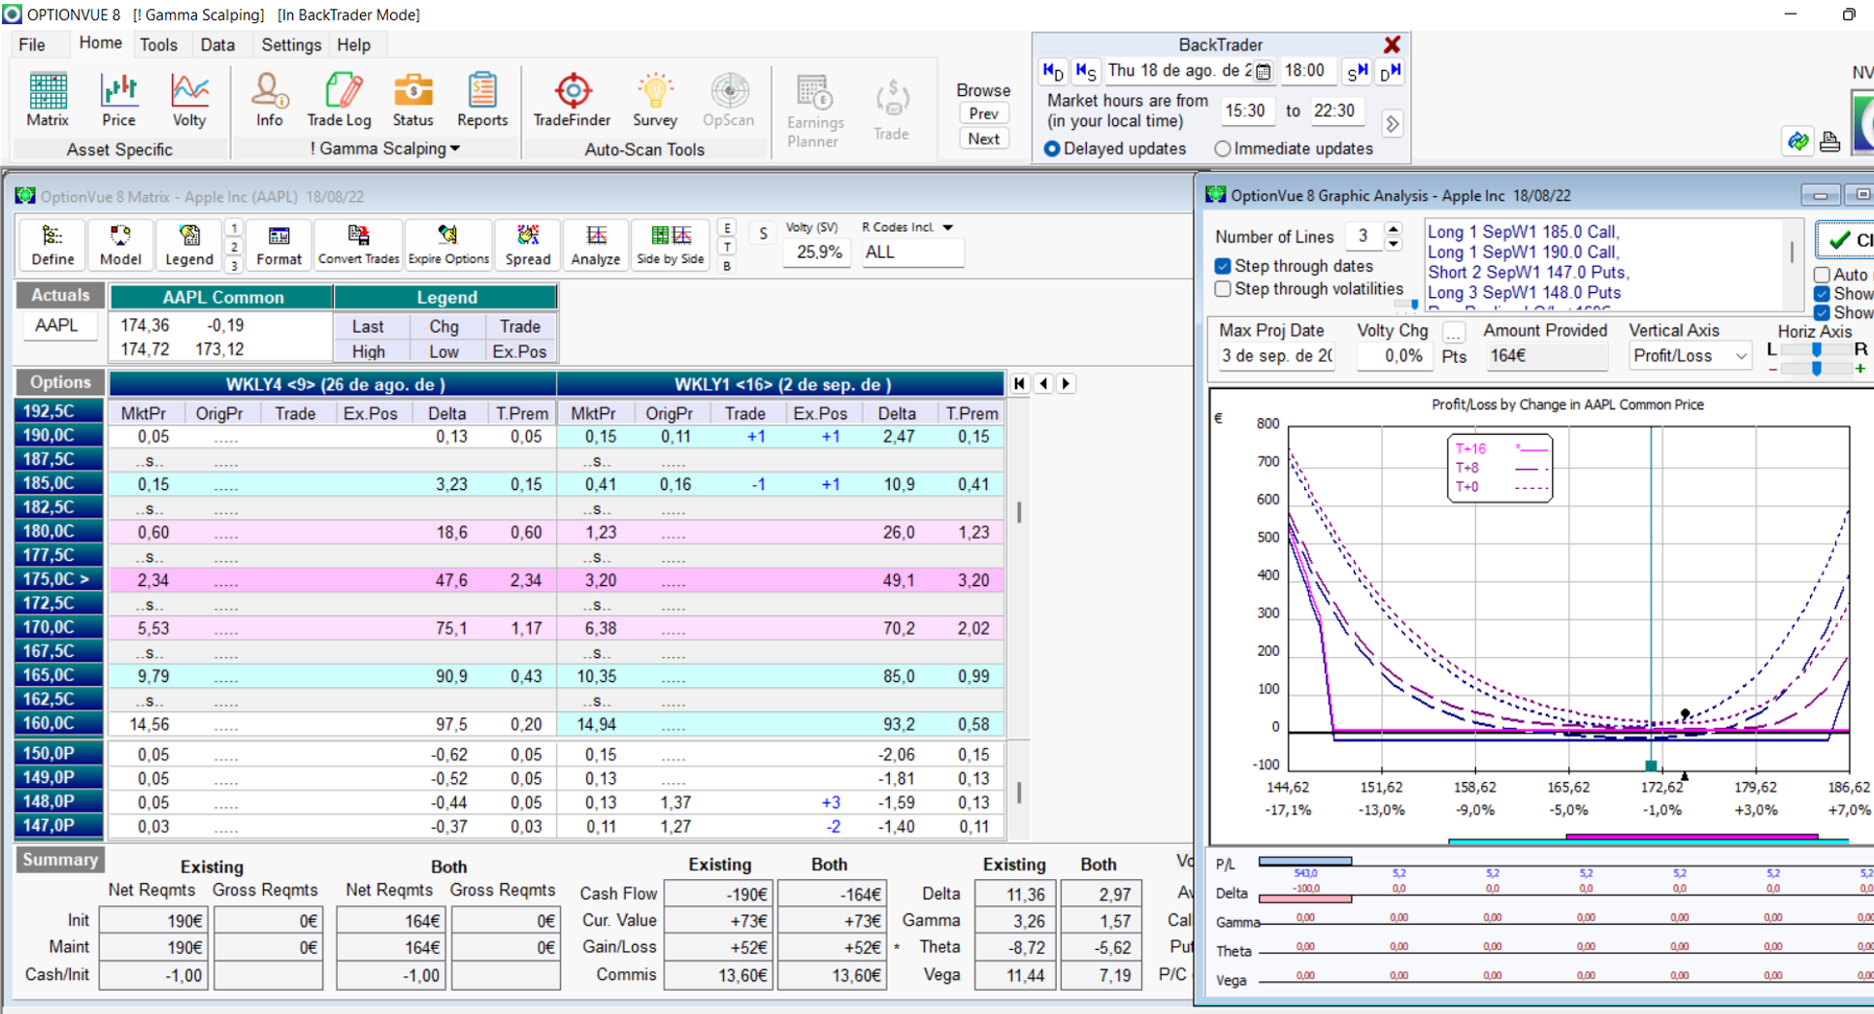
Task: Launch the TradeFinder tool
Action: pyautogui.click(x=572, y=100)
